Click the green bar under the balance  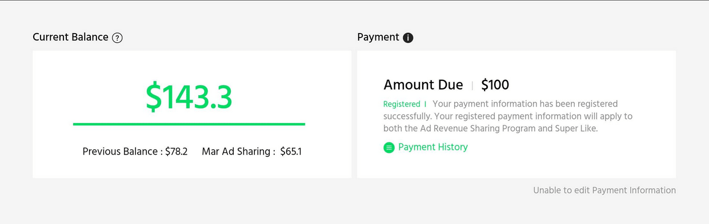tap(189, 124)
